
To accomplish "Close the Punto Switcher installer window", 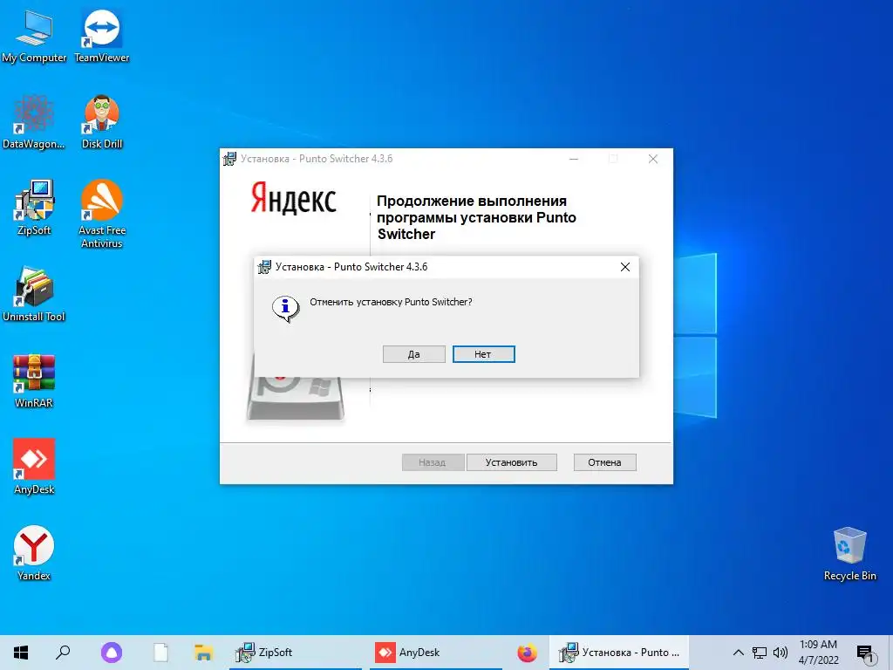I will pos(653,159).
